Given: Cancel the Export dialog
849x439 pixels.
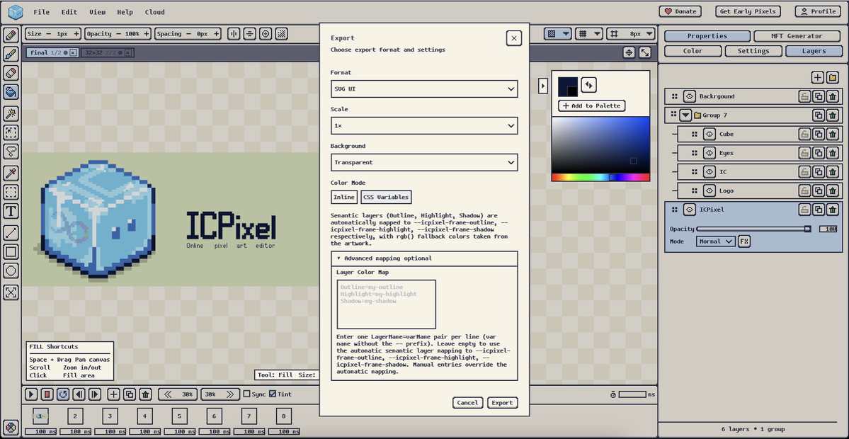Looking at the screenshot, I should (x=467, y=403).
